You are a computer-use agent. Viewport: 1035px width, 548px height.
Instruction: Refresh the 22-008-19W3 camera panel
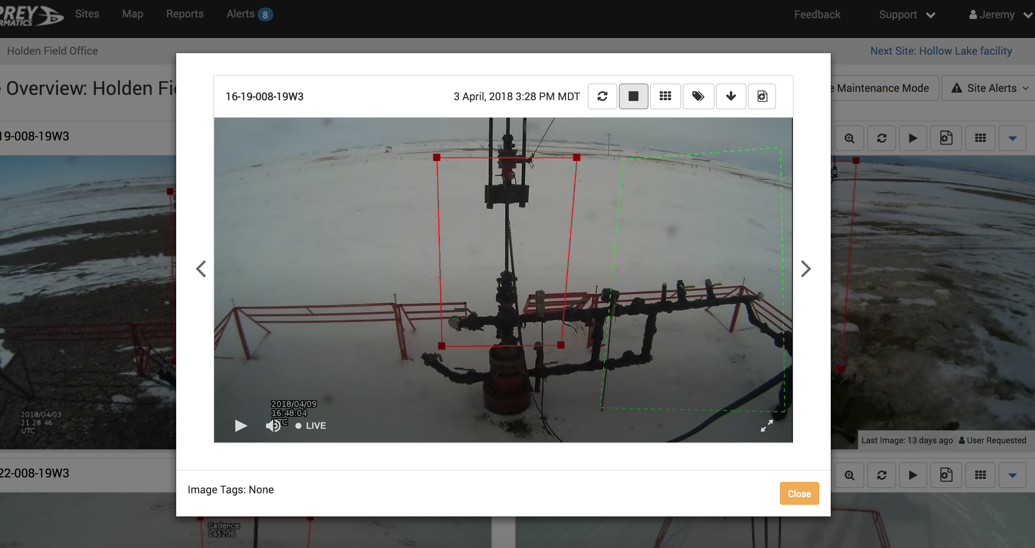[882, 475]
